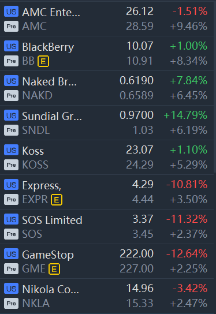
Task: Open the Sundial Growers company name
Action: coord(52,116)
